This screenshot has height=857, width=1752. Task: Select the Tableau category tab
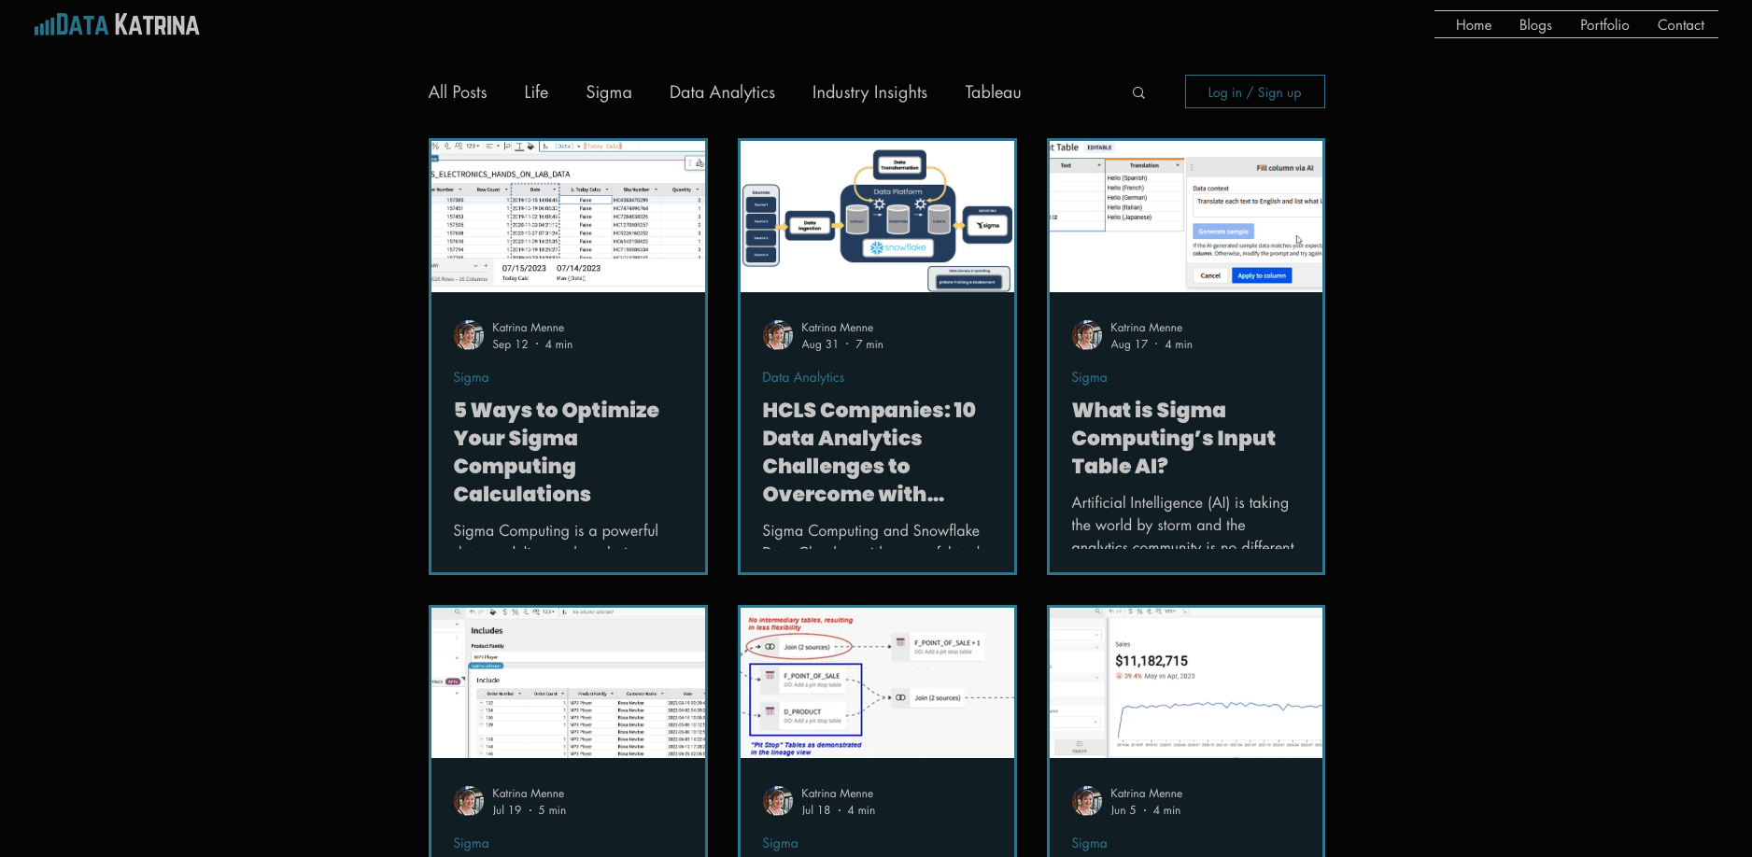tap(992, 92)
